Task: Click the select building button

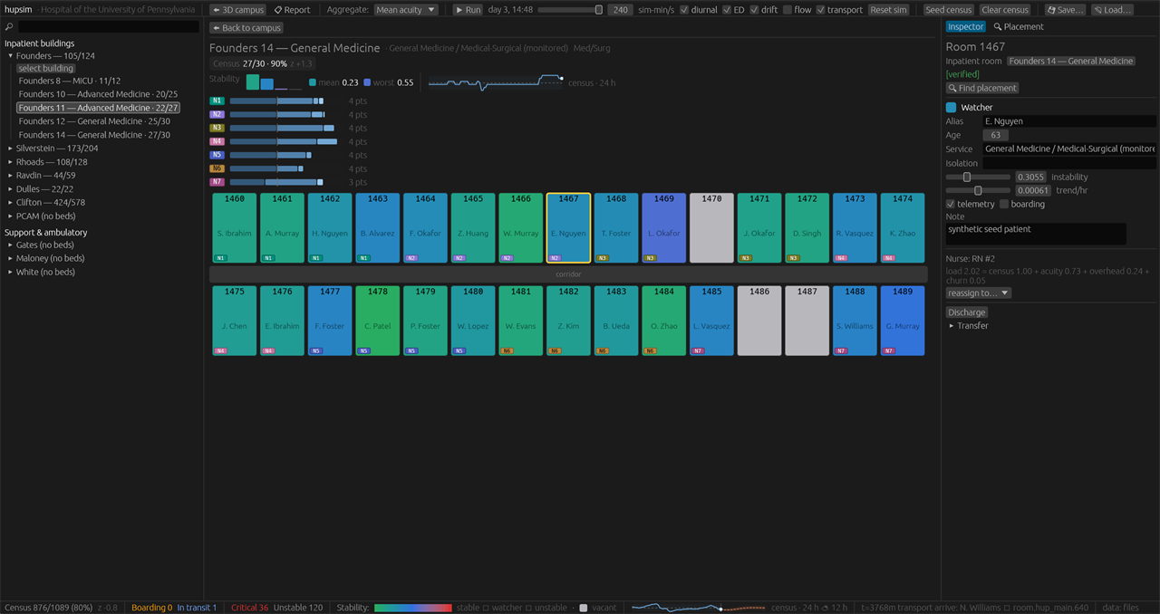Action: click(45, 68)
